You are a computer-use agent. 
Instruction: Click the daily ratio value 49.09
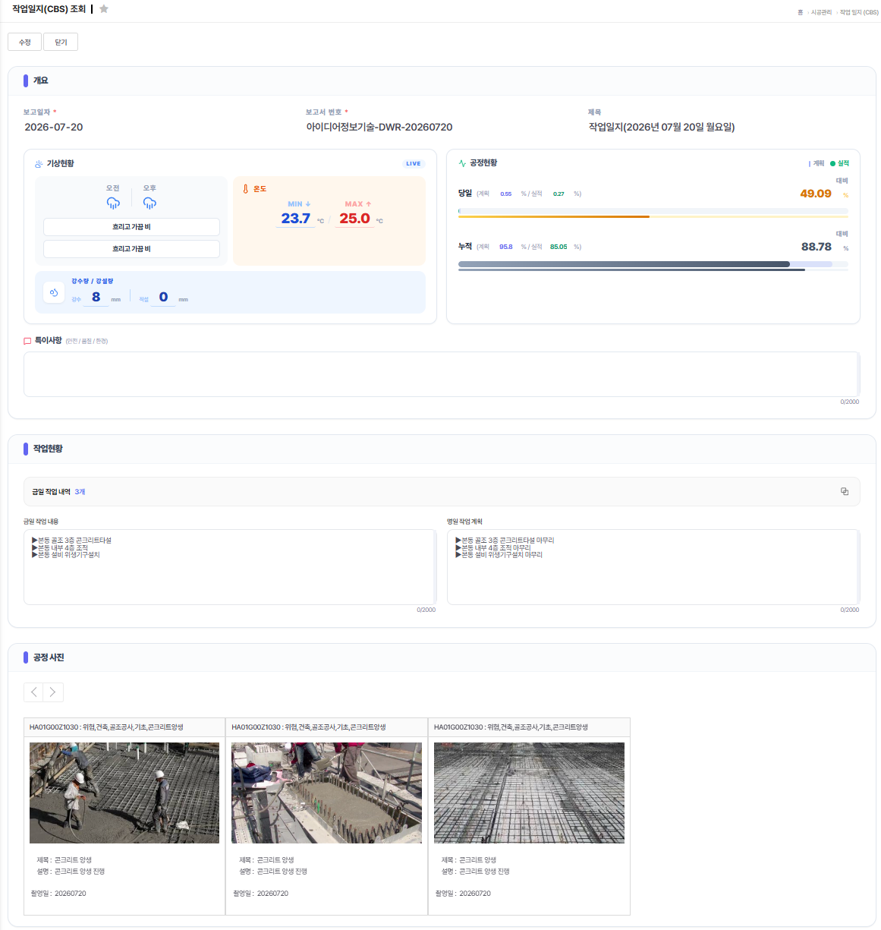point(816,194)
